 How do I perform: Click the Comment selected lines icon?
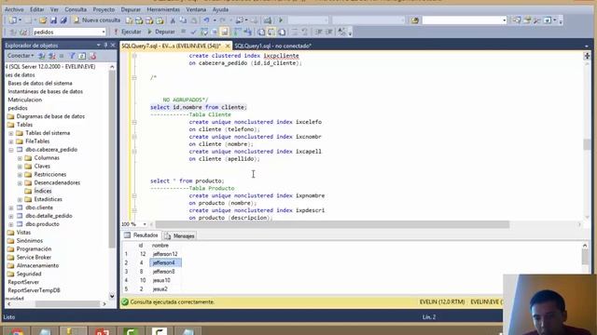pos(295,32)
